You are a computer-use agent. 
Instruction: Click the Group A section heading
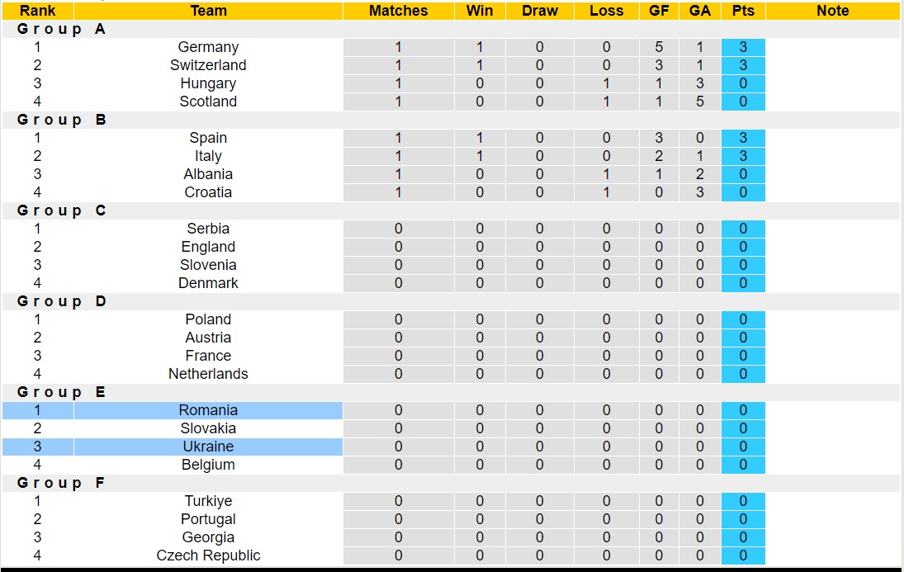tap(62, 29)
